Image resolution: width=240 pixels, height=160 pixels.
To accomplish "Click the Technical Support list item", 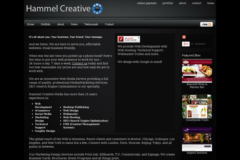I will 41,126.
